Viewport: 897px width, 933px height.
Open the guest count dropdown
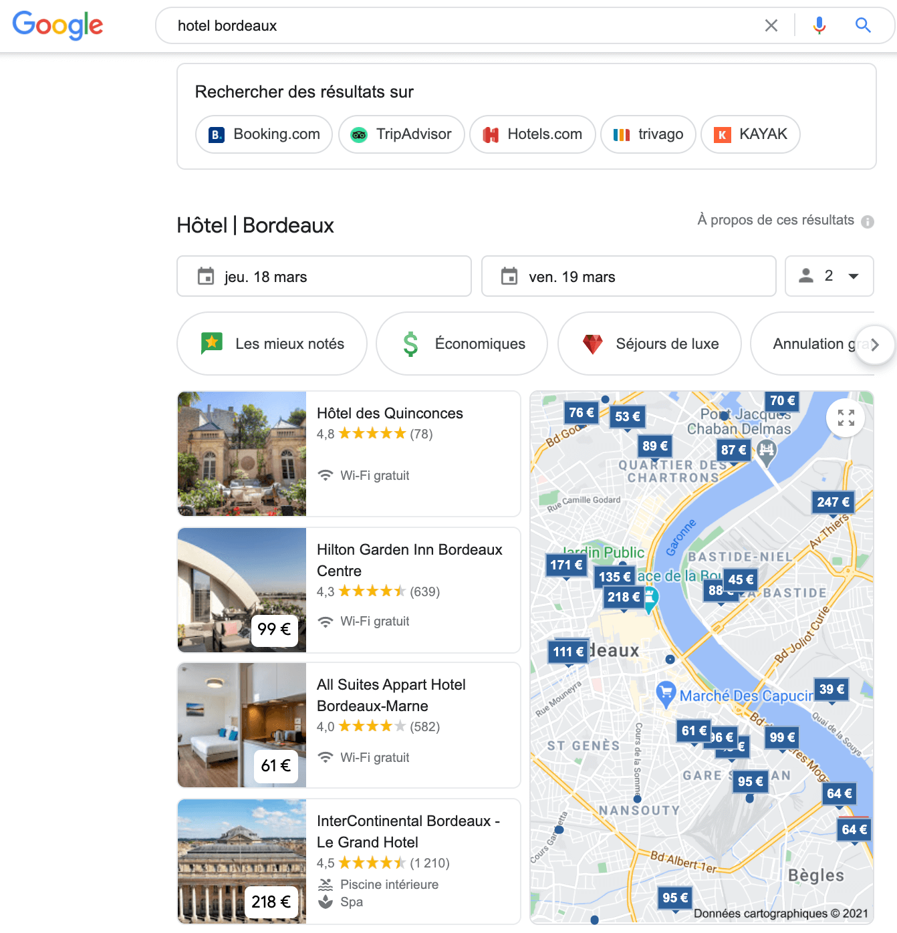829,276
